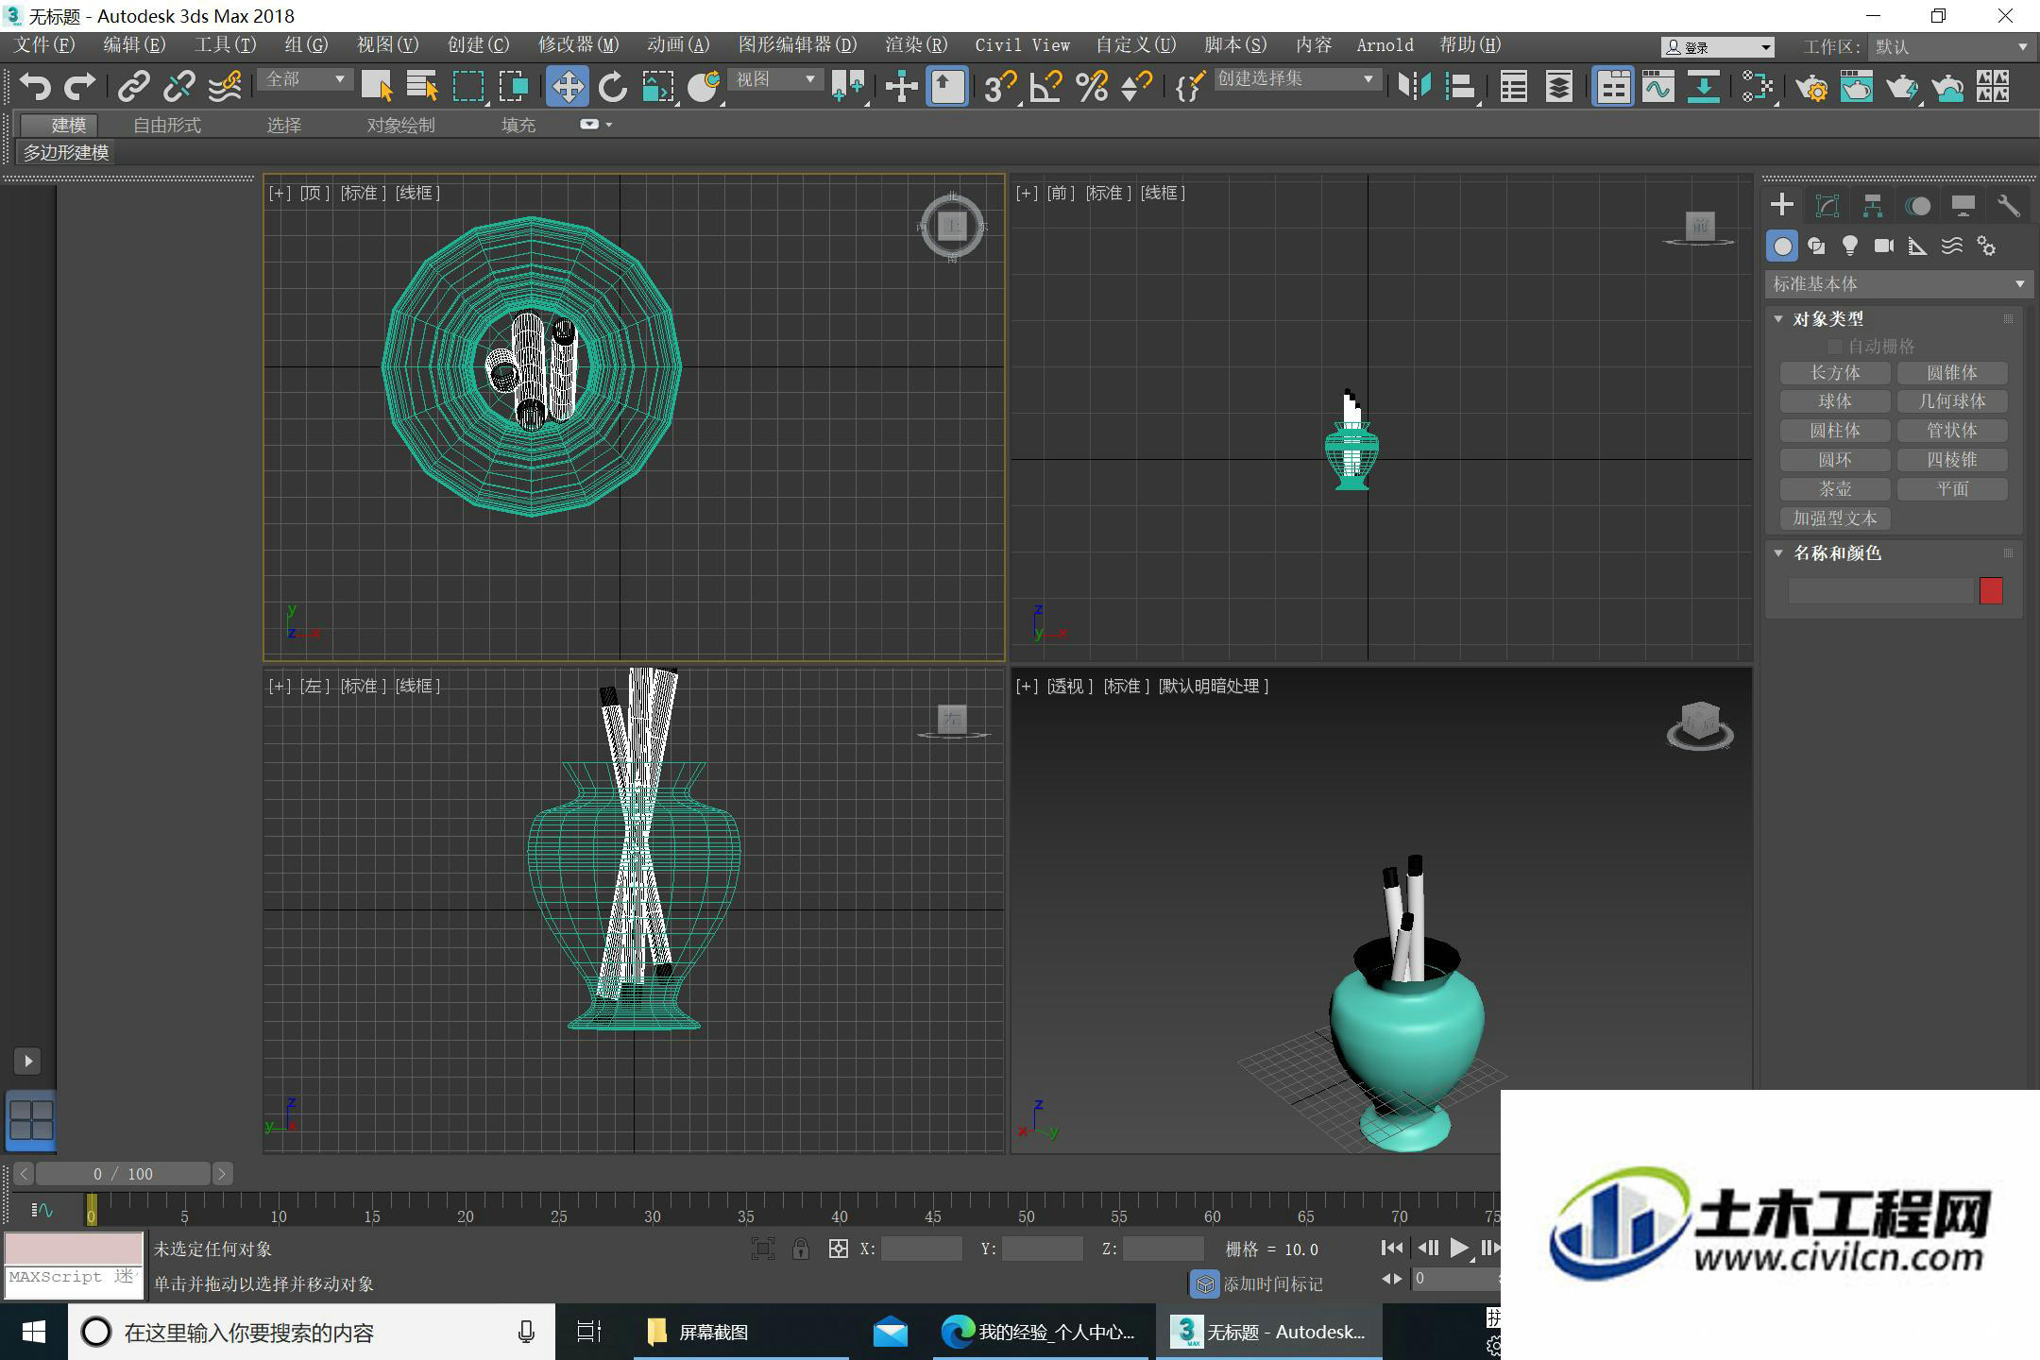Open the Hierarchy command panel tab
The height and width of the screenshot is (1360, 2040).
pyautogui.click(x=1873, y=205)
